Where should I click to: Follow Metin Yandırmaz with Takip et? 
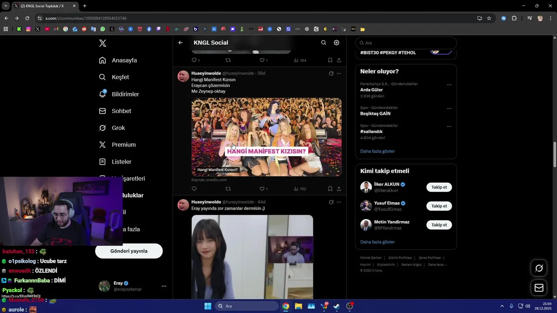coord(439,225)
